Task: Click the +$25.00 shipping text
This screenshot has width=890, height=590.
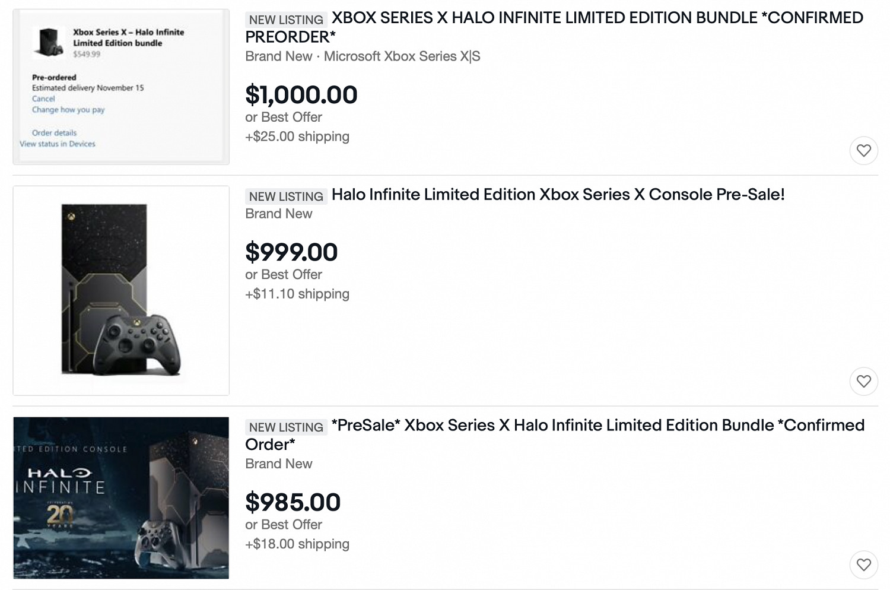Action: pos(297,137)
